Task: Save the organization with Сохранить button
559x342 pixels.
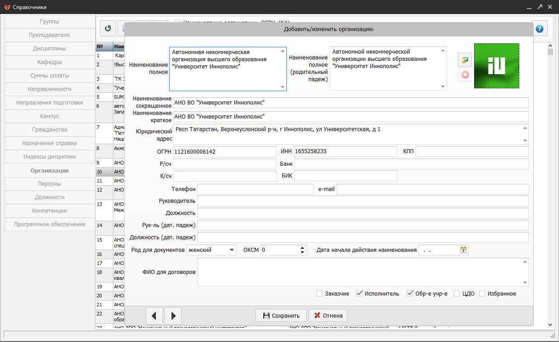Action: coord(281,315)
